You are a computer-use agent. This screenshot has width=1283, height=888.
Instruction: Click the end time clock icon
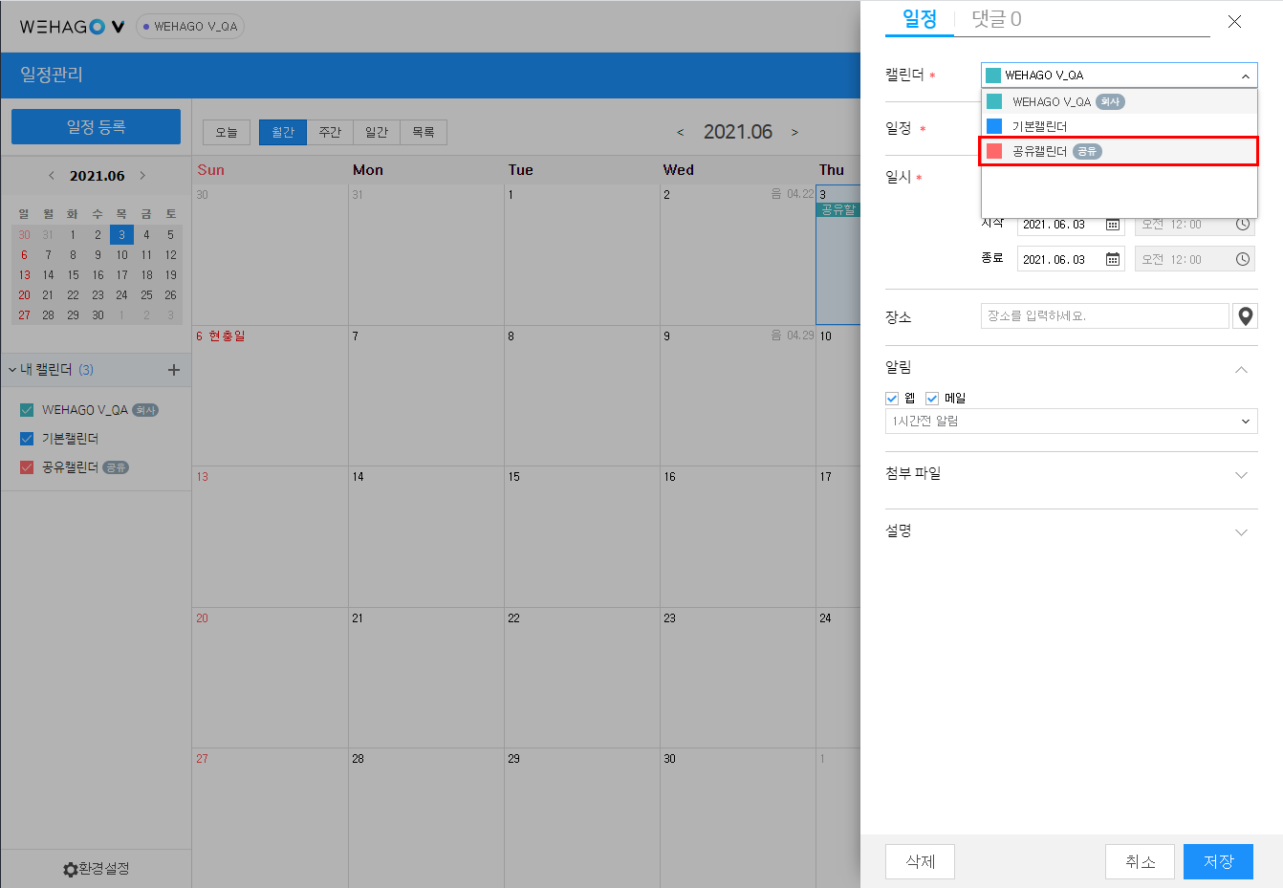coord(1242,259)
